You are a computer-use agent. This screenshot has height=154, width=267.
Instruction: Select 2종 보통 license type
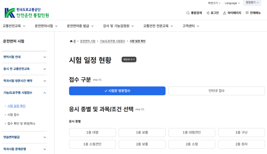coord(142,144)
